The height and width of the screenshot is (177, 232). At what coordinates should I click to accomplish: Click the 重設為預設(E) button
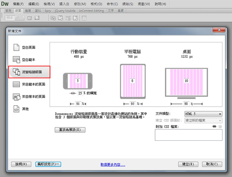(70, 130)
